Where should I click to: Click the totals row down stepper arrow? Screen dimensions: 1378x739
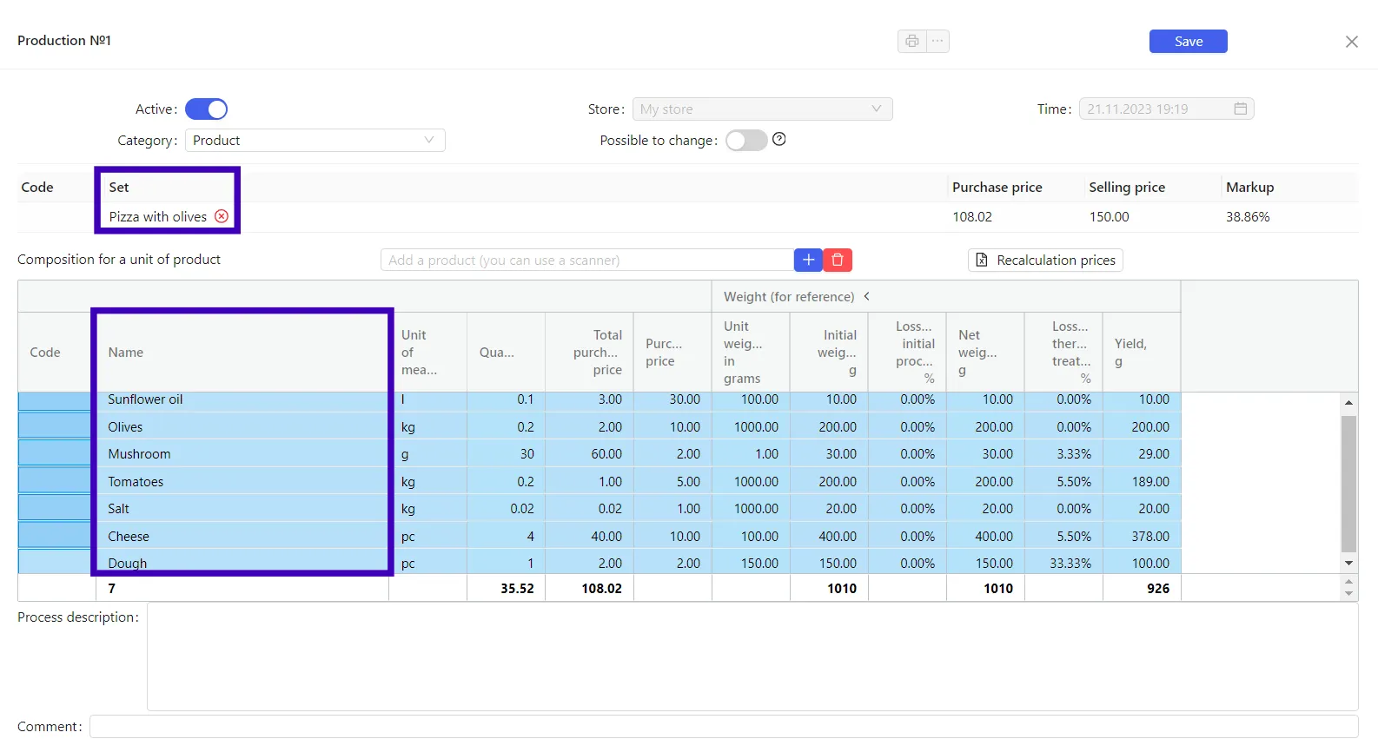pyautogui.click(x=1348, y=594)
